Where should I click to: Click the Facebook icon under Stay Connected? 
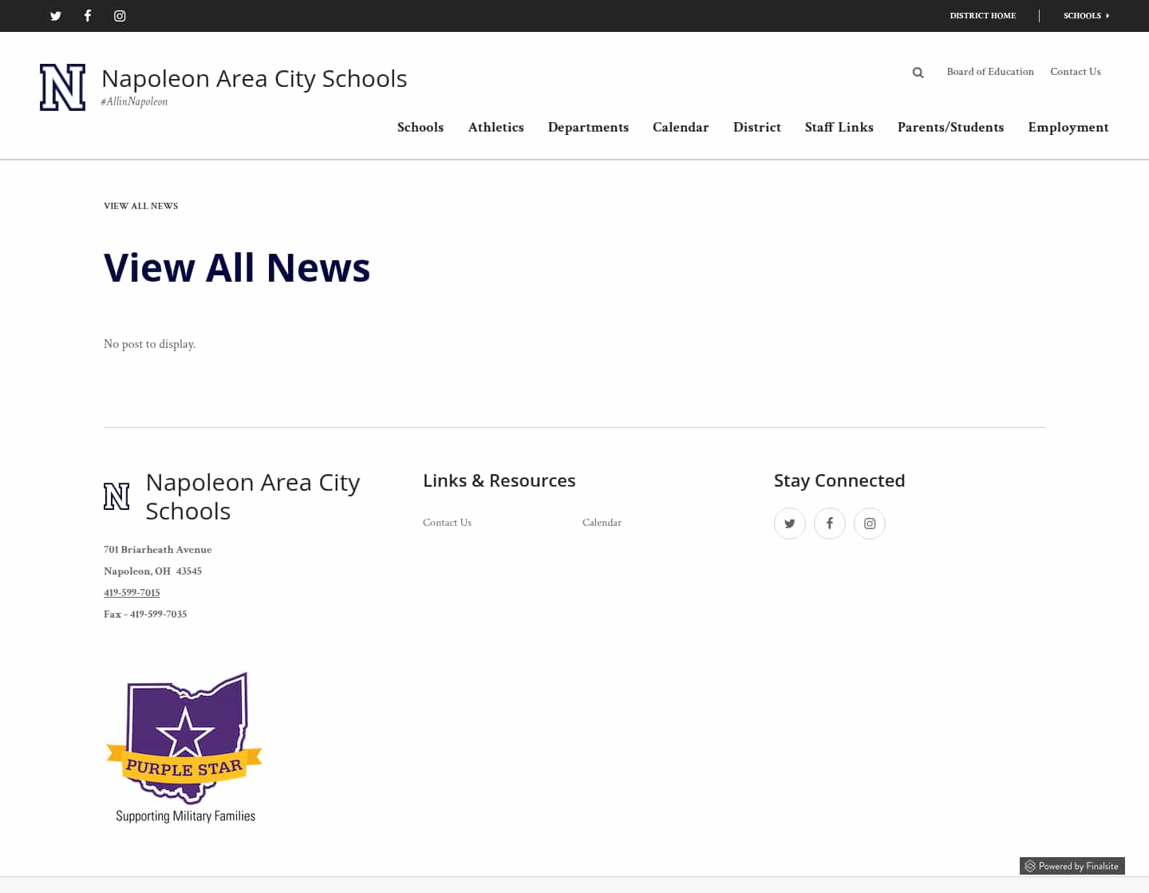point(829,523)
